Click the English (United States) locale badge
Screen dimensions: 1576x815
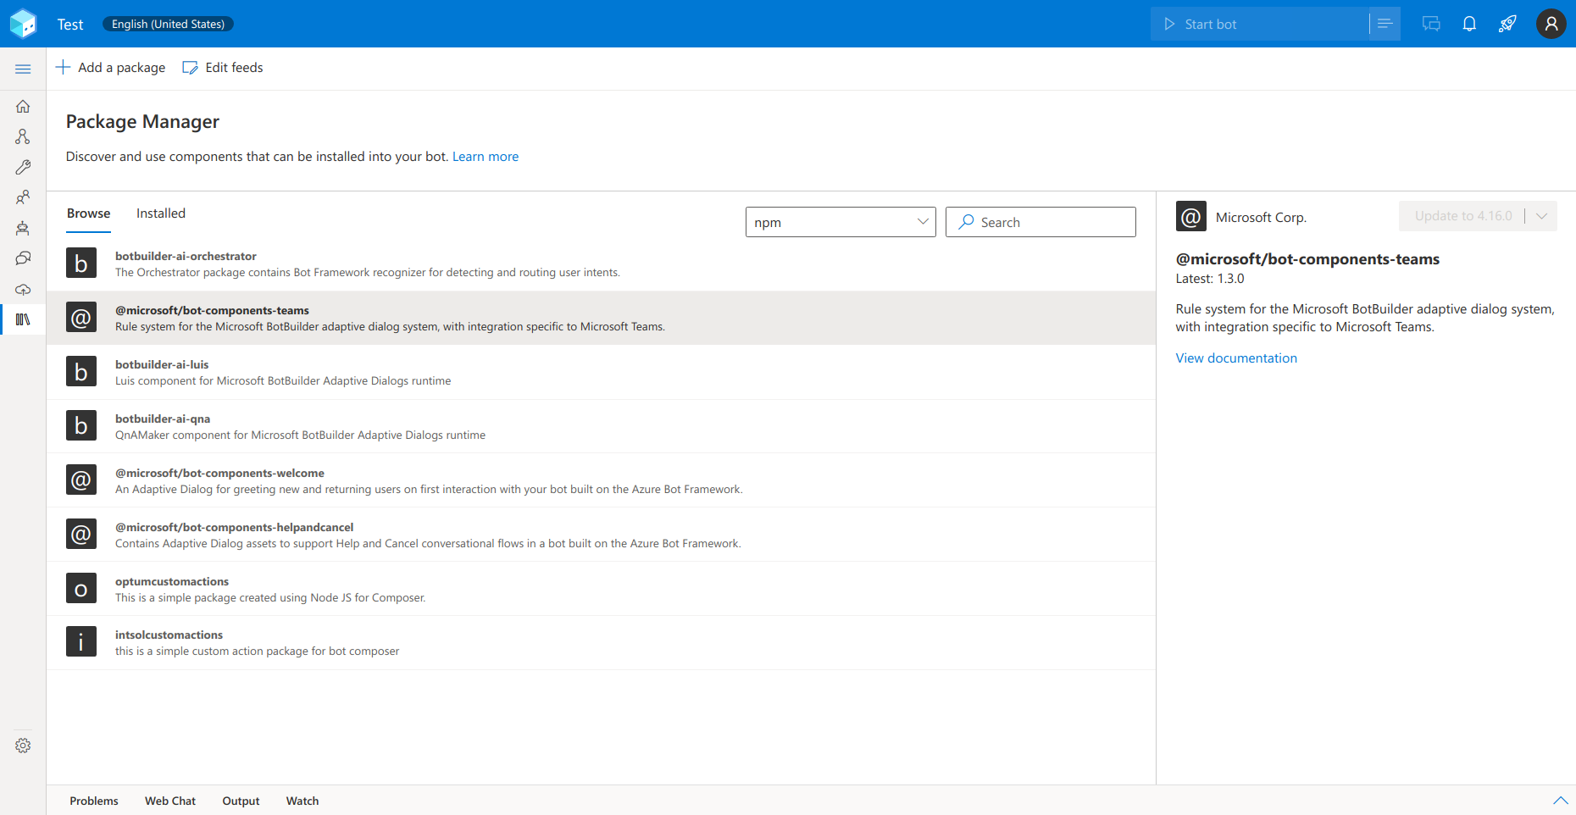(168, 24)
